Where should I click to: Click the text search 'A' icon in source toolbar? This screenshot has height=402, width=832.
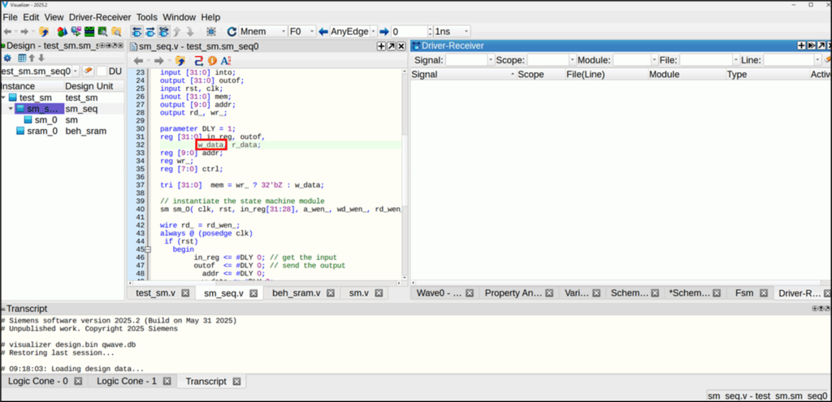pos(226,60)
